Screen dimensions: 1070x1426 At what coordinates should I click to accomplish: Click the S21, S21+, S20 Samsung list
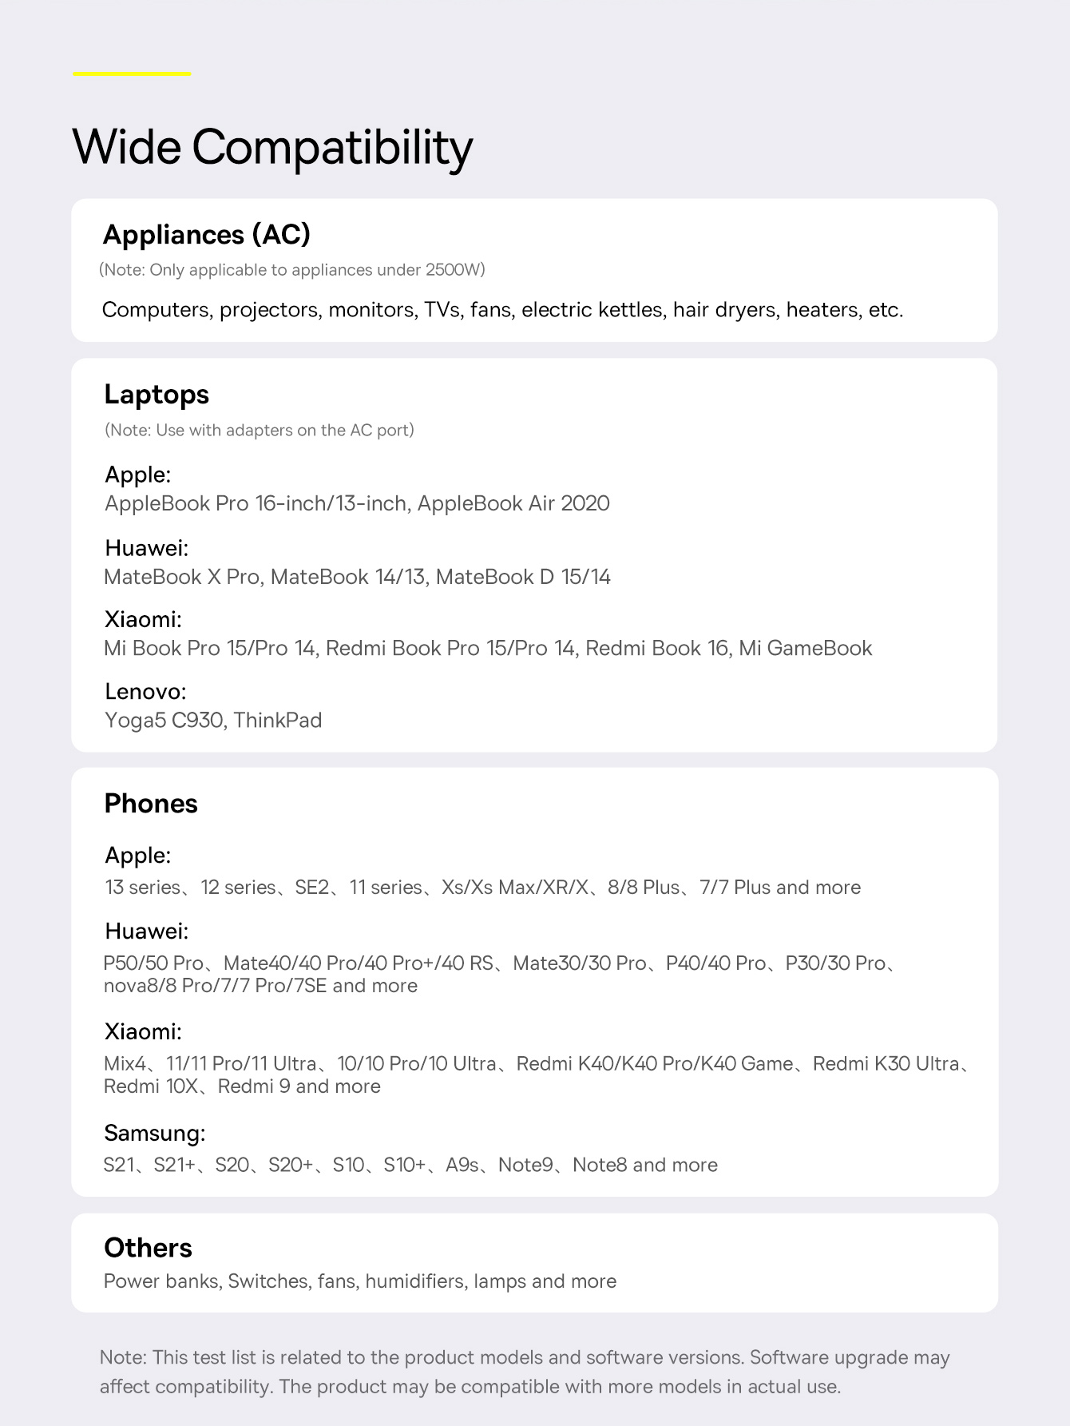(410, 1166)
